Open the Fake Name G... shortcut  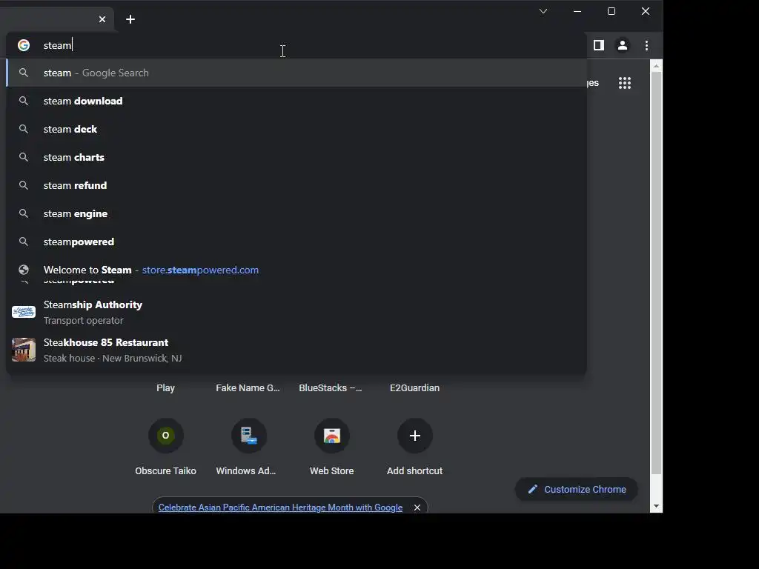point(248,388)
